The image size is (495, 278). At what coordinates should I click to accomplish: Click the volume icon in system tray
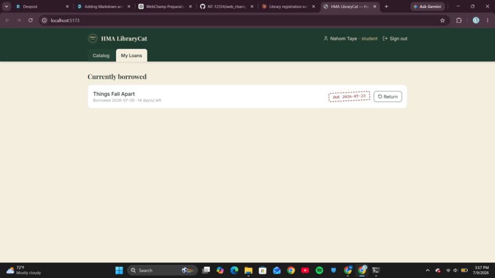(456, 271)
